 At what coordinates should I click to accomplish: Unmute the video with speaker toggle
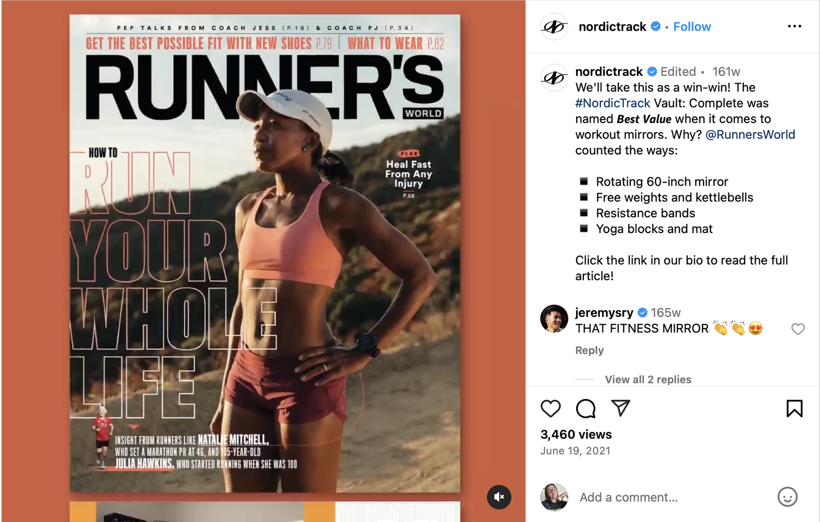coord(499,497)
